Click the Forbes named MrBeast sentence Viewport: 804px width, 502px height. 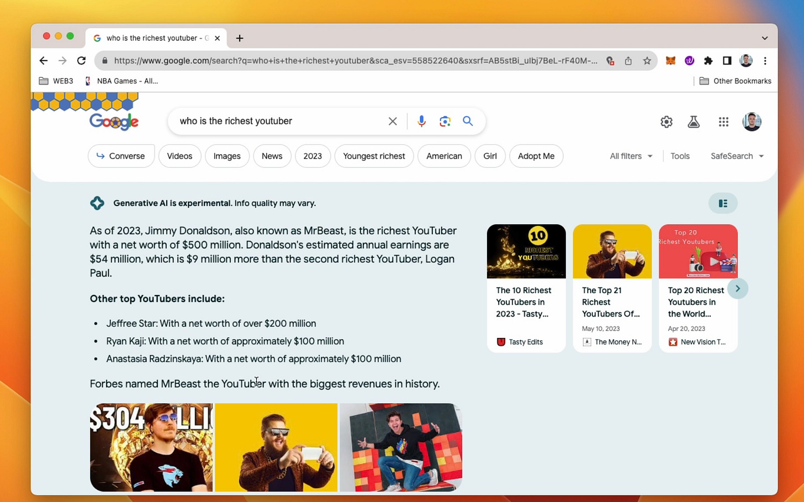(265, 384)
